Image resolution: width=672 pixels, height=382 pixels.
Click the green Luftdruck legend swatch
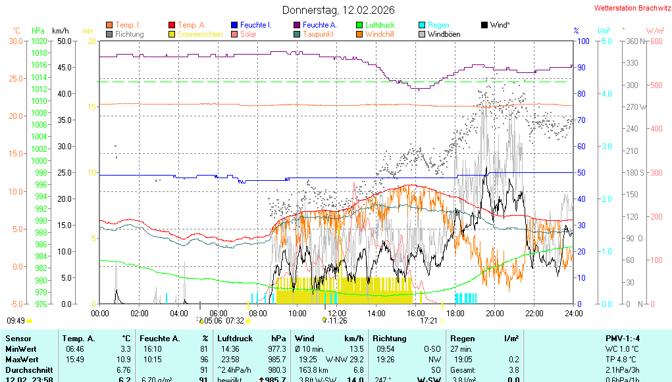coord(359,25)
